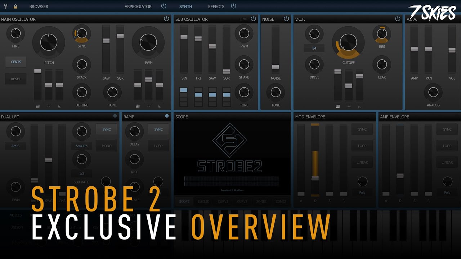Toggle the Mod Envelope SYNC button
Viewport: 461px width, 259px height.
[x=362, y=129]
